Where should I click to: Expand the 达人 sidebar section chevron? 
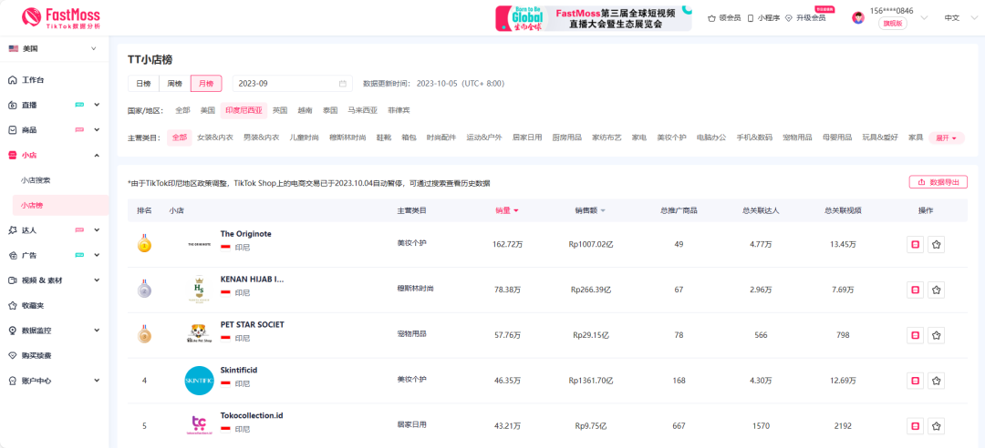pos(97,230)
